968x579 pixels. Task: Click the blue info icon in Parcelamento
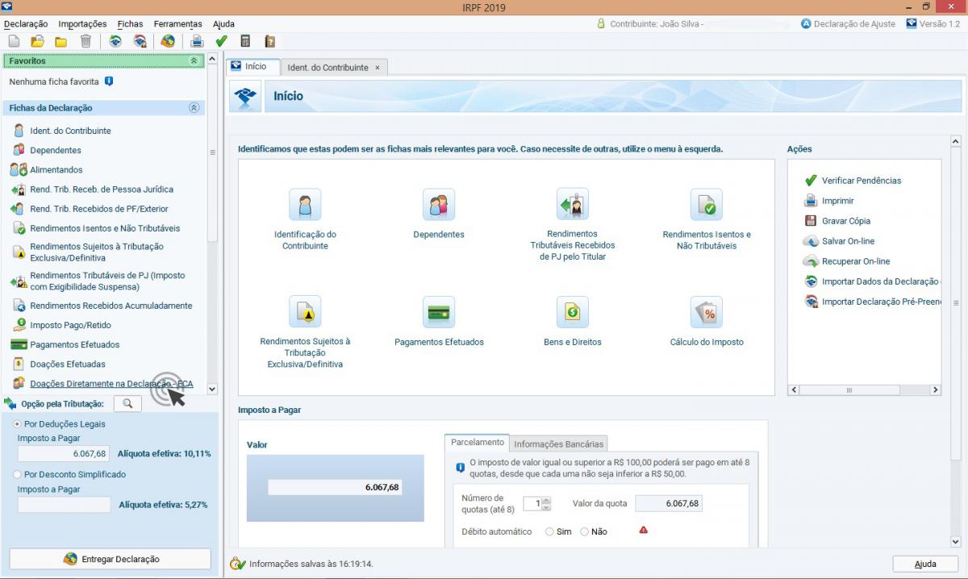(461, 467)
